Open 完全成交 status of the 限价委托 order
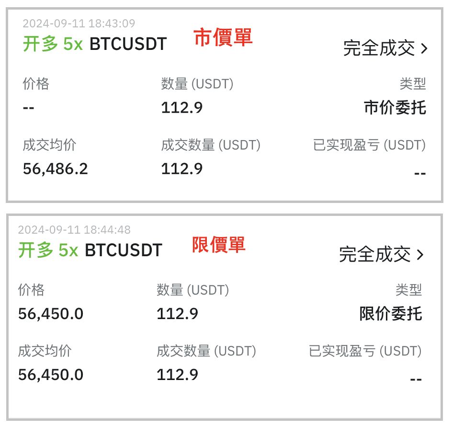The height and width of the screenshot is (428, 452). coord(375,254)
